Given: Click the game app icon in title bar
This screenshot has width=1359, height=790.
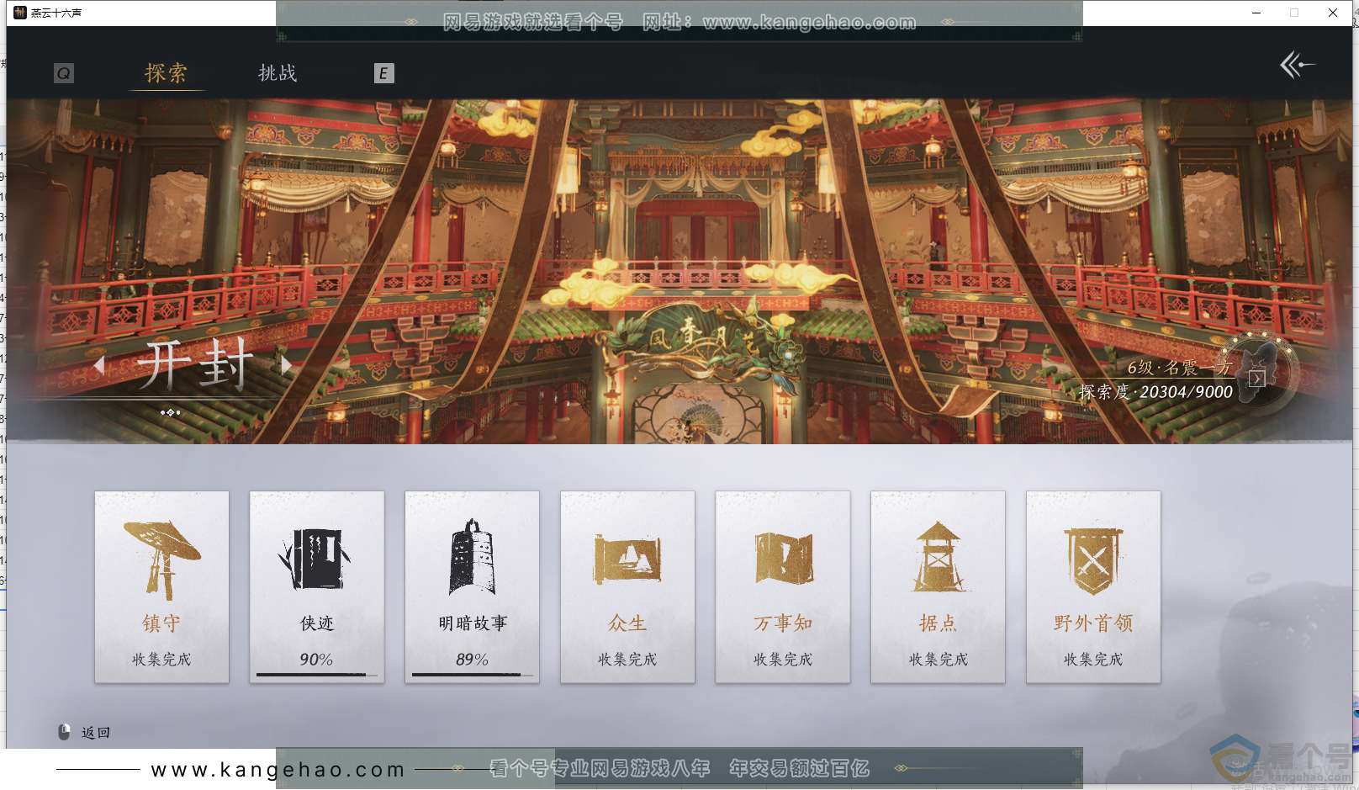Looking at the screenshot, I should click(x=20, y=13).
